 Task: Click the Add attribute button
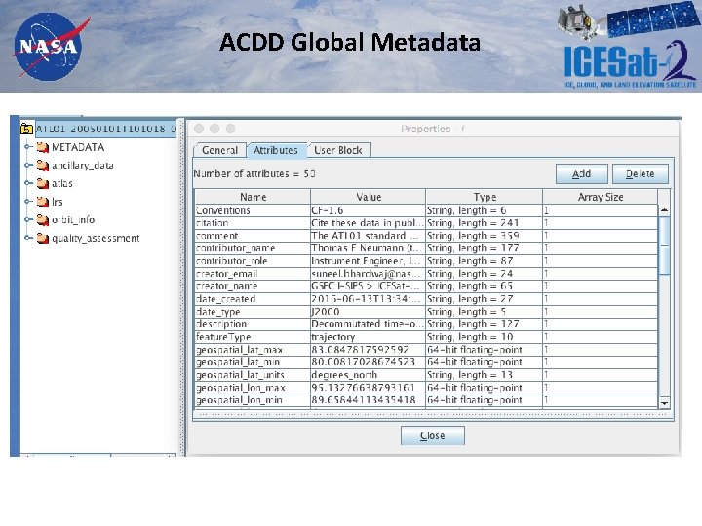[x=581, y=174]
